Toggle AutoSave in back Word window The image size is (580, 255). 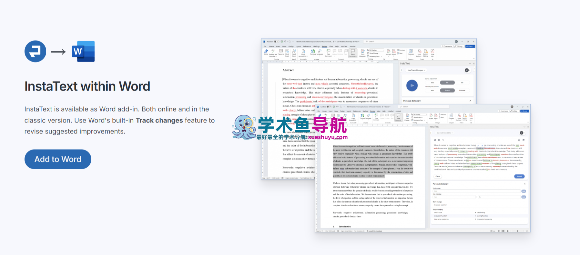tap(277, 42)
